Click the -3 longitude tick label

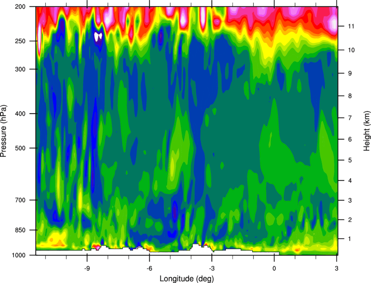click(x=212, y=269)
